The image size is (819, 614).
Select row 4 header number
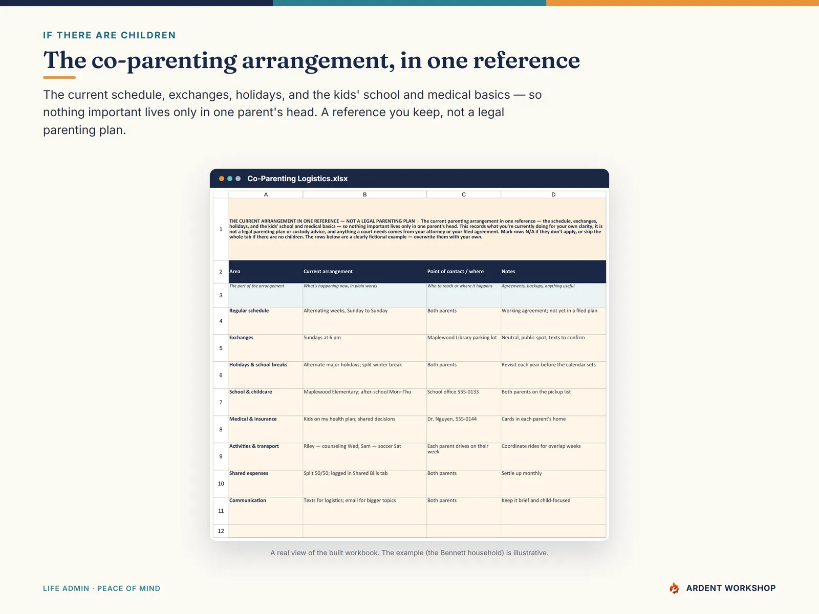pos(221,321)
